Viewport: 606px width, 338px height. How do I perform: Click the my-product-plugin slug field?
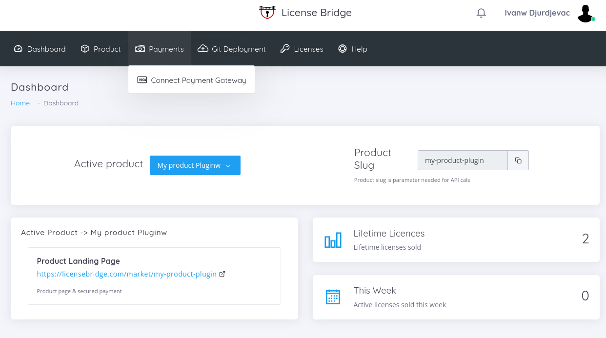click(x=463, y=160)
